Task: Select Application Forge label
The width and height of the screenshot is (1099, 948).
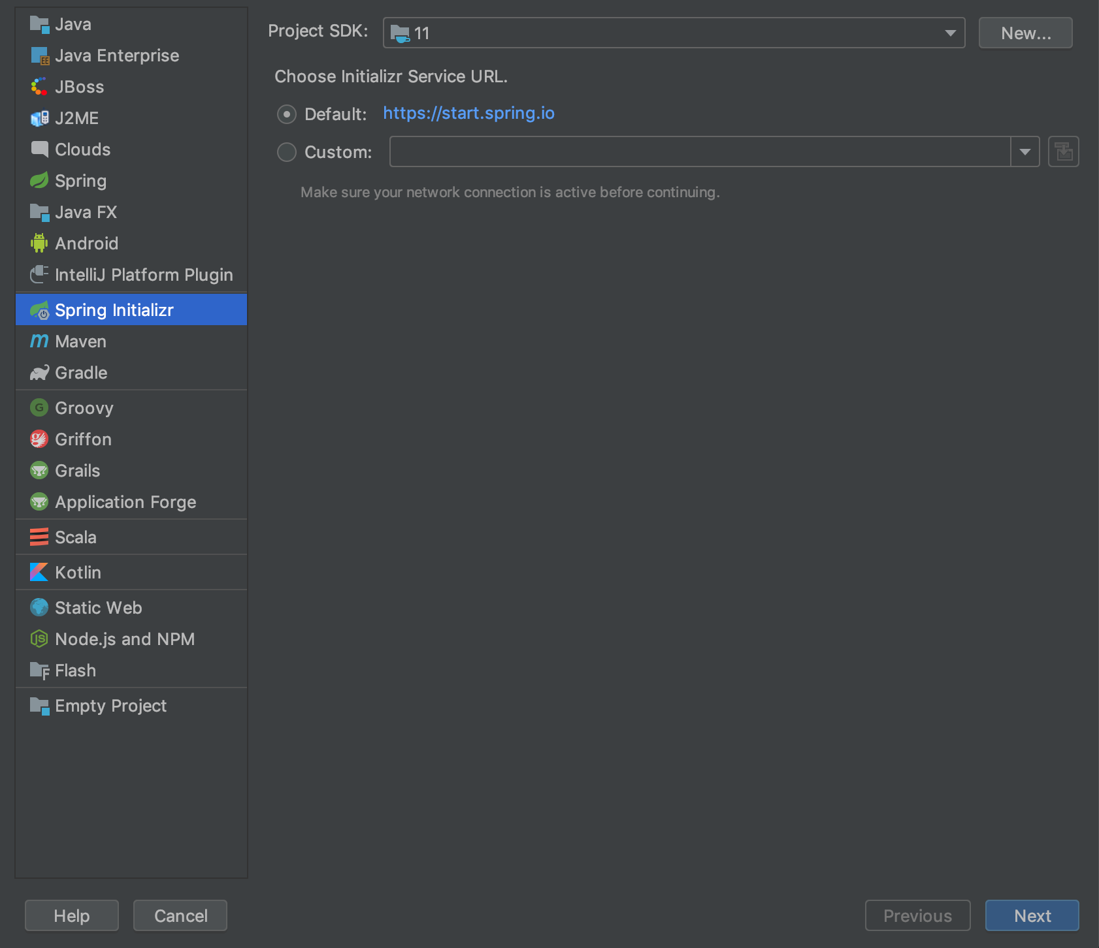Action: [x=125, y=502]
